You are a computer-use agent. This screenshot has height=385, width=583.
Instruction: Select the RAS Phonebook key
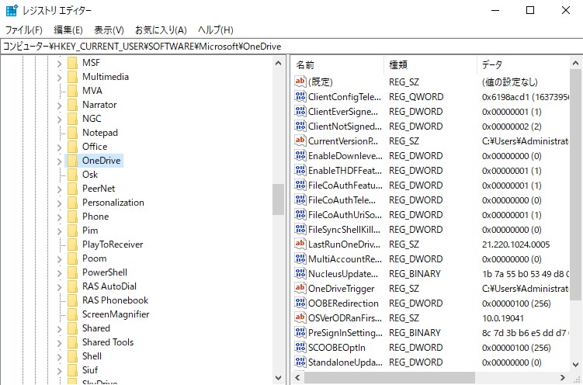pyautogui.click(x=115, y=300)
